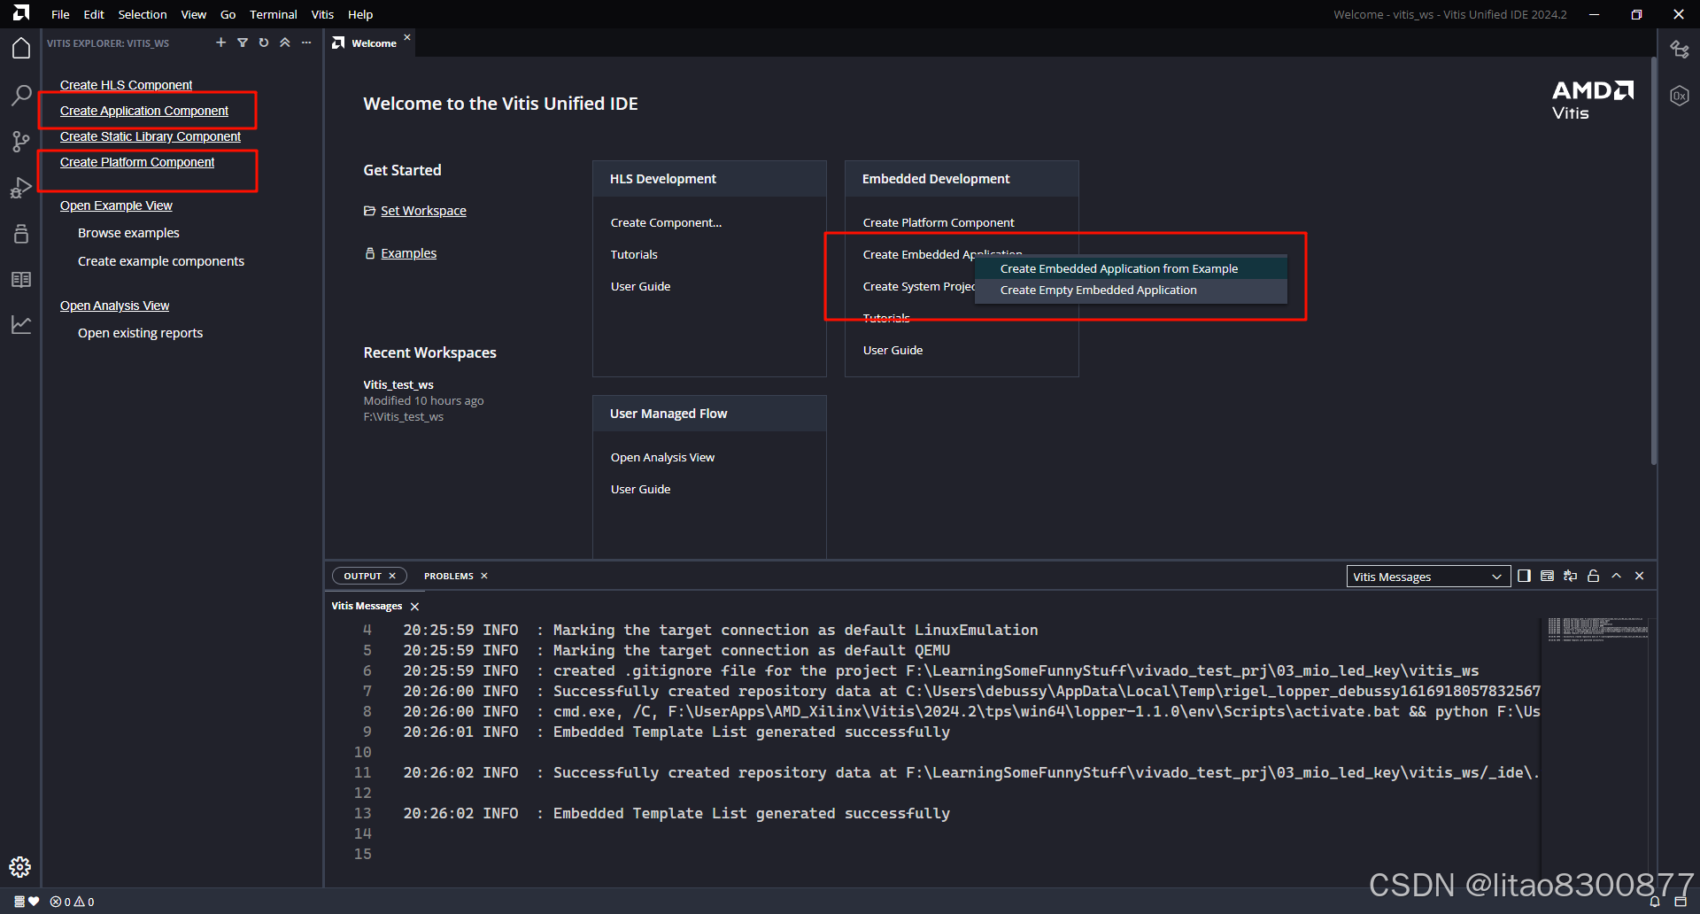Open the flow navigator icon in right sidebar

(1679, 49)
